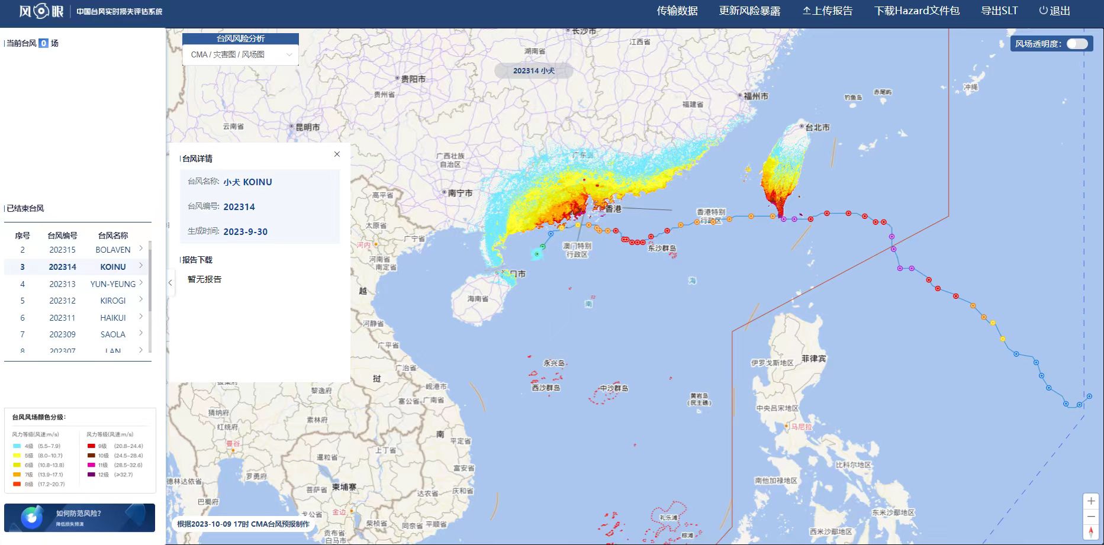Click the purple 12级 legend swatch
This screenshot has height=545, width=1104.
(91, 475)
